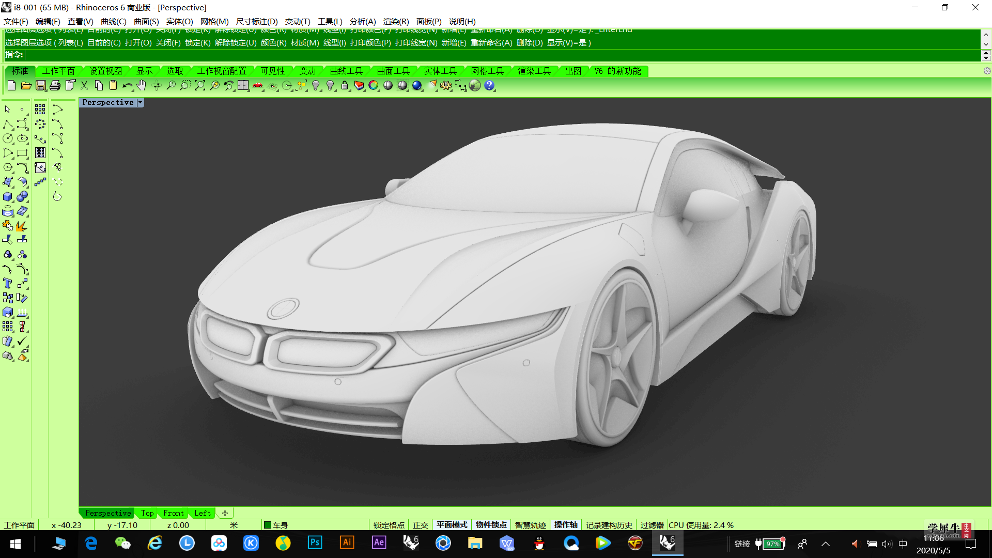Switch to the Left viewport tab
This screenshot has height=558, width=992.
(203, 513)
